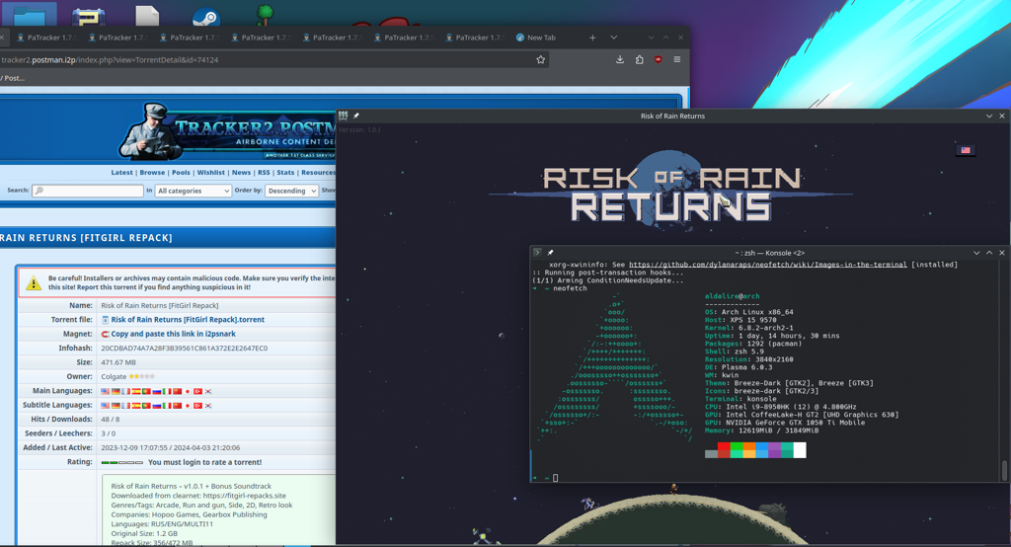Expand the Descending order dropdown
1011x547 pixels.
coord(291,191)
